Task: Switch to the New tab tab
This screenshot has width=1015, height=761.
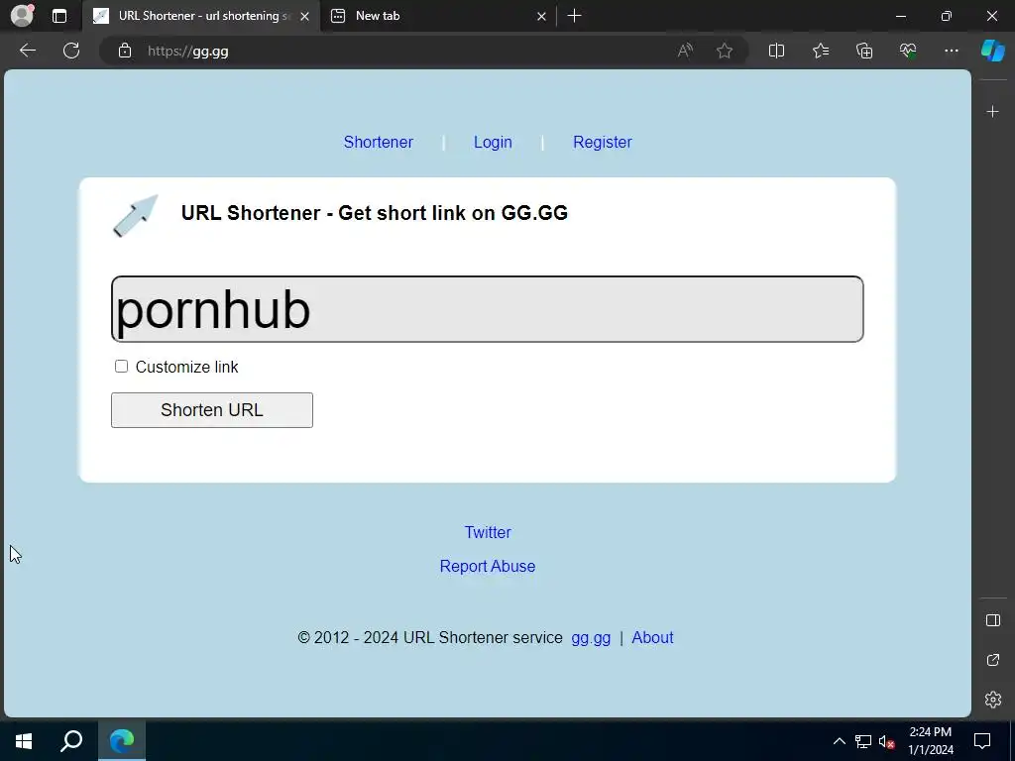Action: 438,16
